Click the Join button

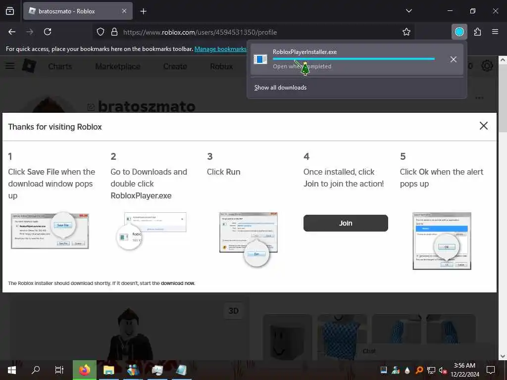click(x=346, y=223)
